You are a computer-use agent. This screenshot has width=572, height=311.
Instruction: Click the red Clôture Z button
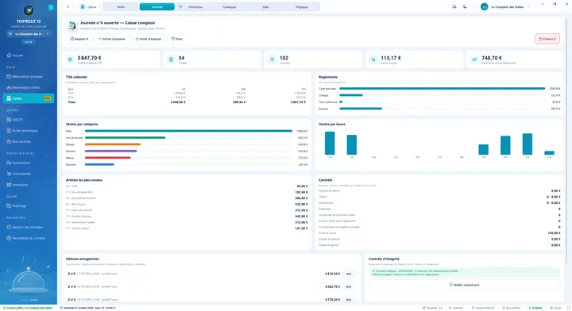(x=547, y=39)
